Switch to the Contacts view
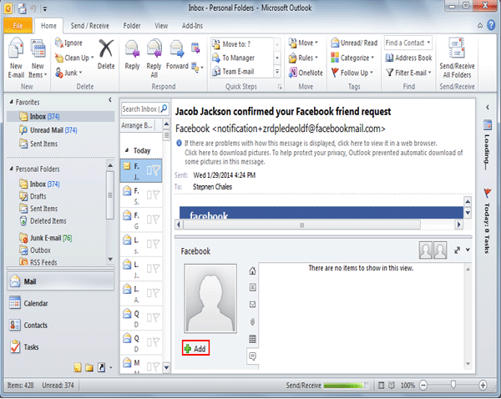501x399 pixels. coord(60,325)
